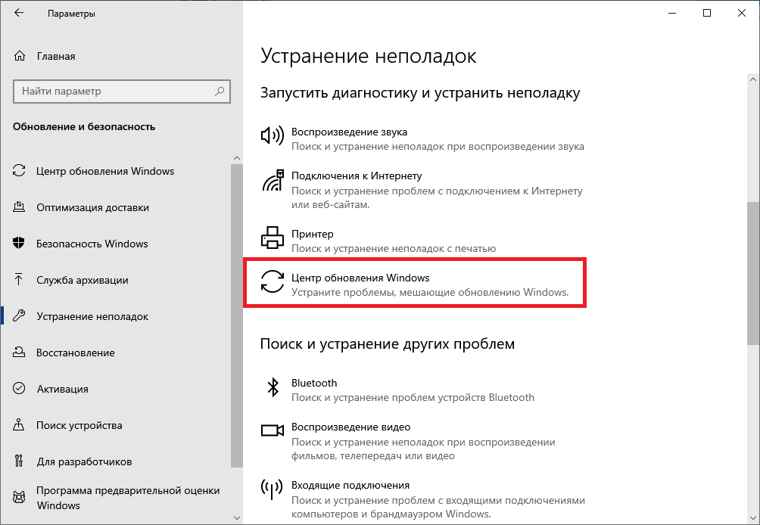The width and height of the screenshot is (760, 525).
Task: Minimize the Параметры window
Action: (x=672, y=13)
